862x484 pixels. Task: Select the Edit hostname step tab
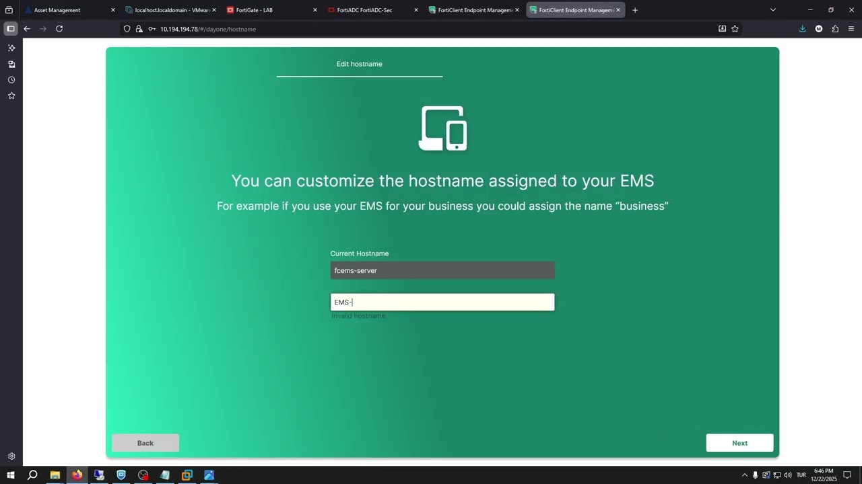coord(360,64)
